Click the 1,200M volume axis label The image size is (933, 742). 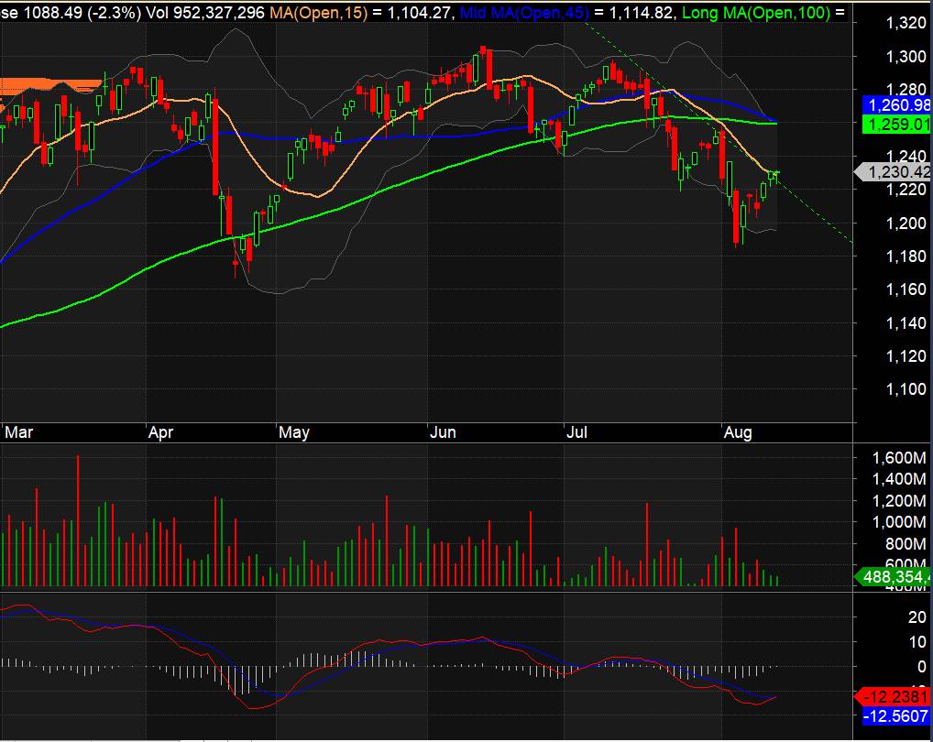coord(899,500)
